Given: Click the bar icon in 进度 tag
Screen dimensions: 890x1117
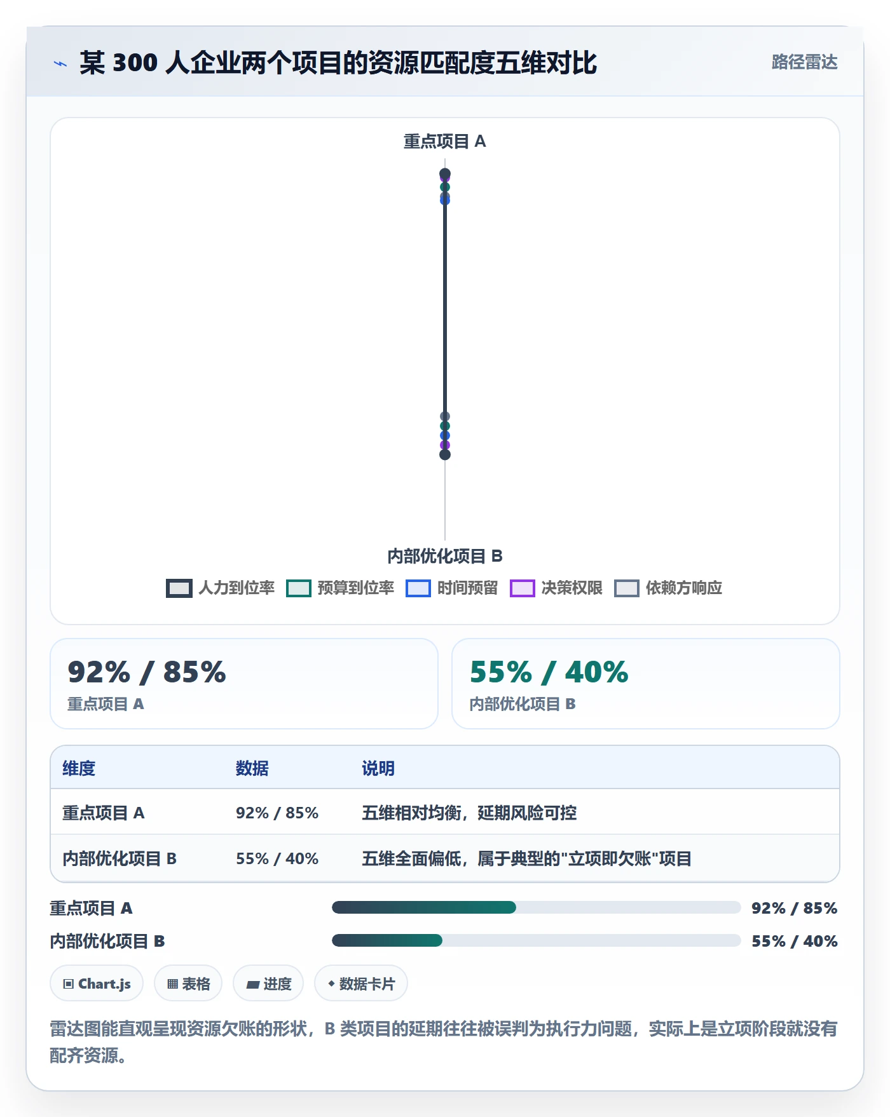Looking at the screenshot, I should coord(252,985).
